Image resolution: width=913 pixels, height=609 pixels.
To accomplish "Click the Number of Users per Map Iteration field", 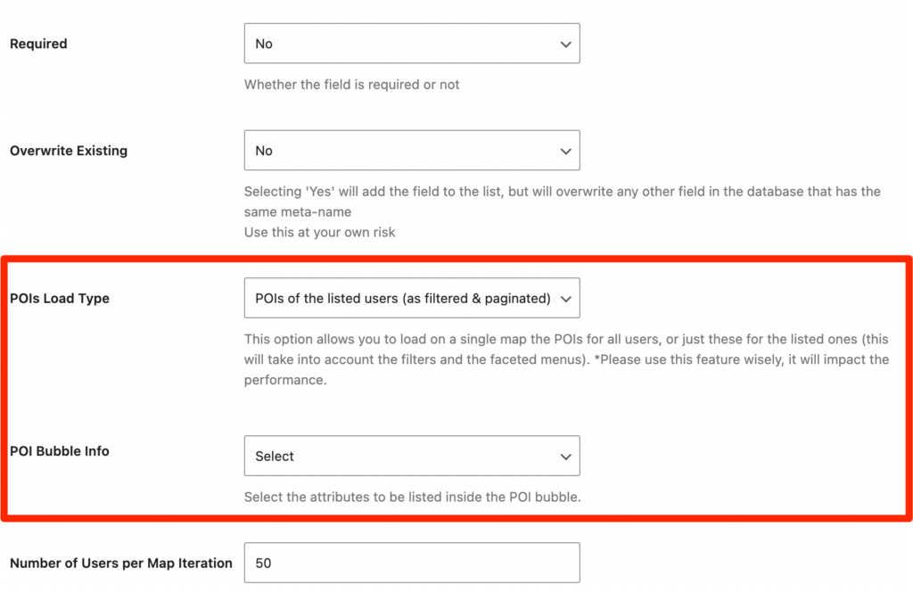I will [412, 563].
